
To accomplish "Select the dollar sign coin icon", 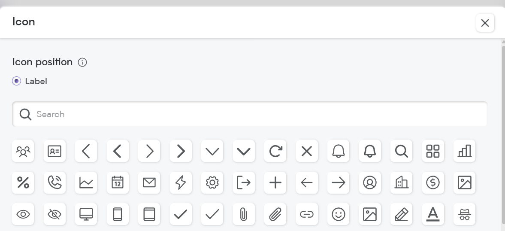I will pos(433,182).
